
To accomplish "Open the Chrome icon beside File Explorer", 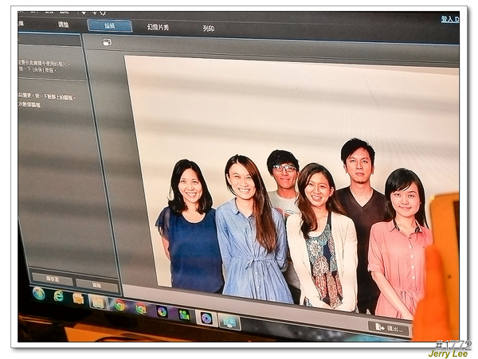I will 119,305.
